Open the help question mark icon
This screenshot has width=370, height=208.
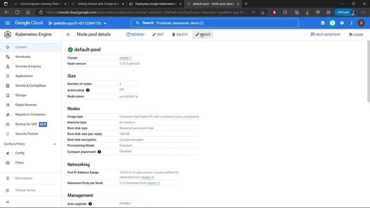(x=342, y=23)
